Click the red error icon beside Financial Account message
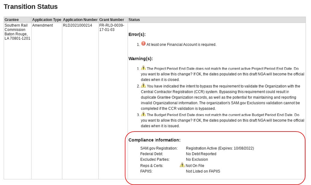 click(x=143, y=44)
